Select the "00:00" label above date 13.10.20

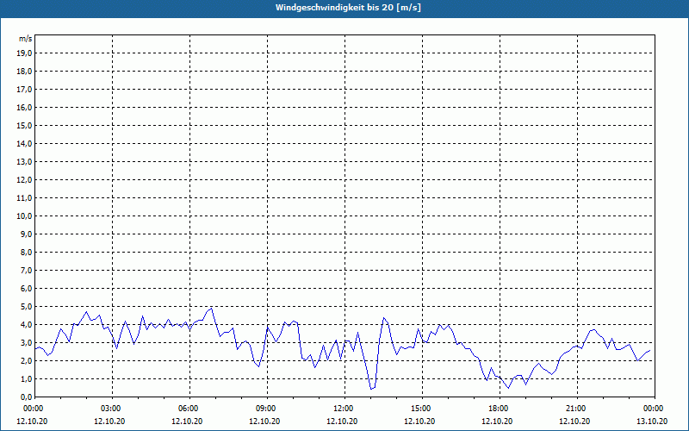(x=655, y=409)
